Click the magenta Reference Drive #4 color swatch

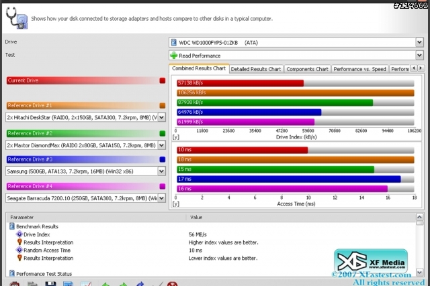163,186
